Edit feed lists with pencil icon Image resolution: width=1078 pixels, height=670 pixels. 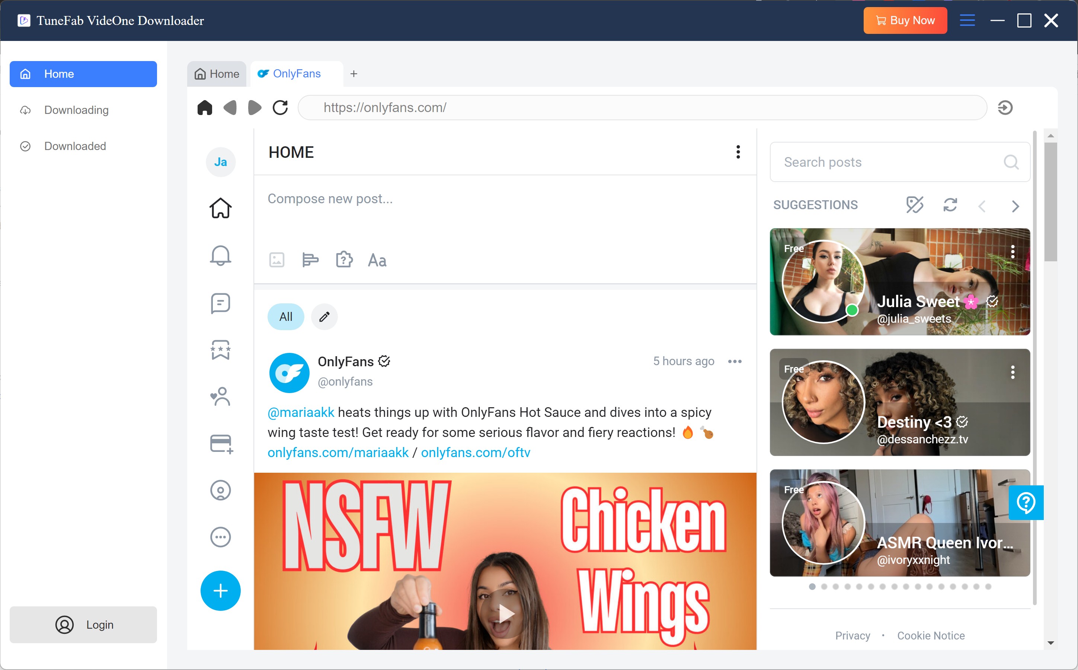point(324,317)
